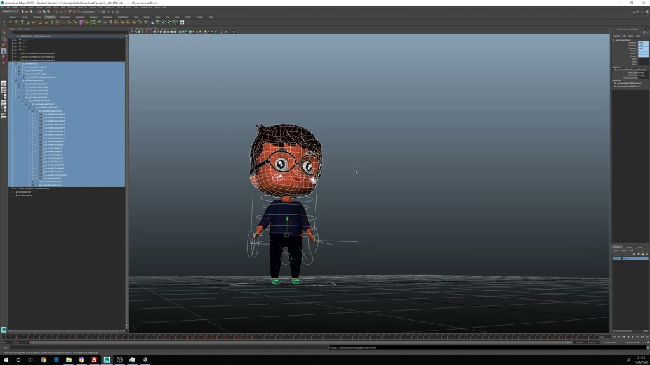Switch to the Rendering shelf tab
Screen dimensions: 650x365
(x=108, y=17)
